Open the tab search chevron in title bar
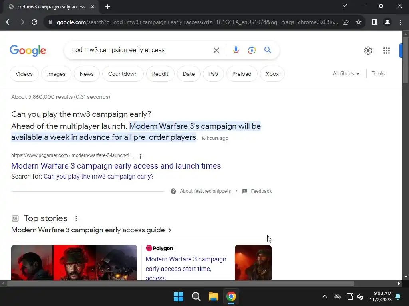Viewport: 409px width, 306px height. [x=345, y=6]
